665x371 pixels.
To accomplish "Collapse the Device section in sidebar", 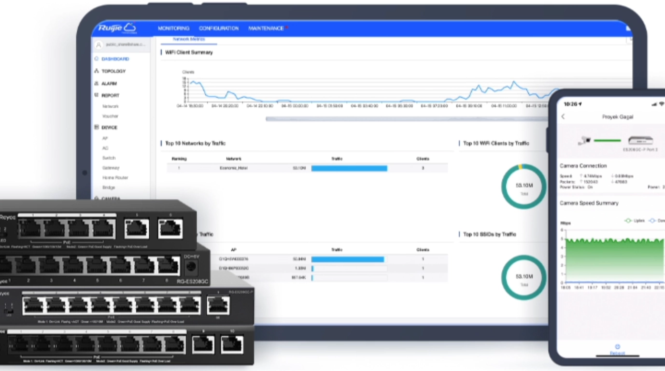I will pyautogui.click(x=109, y=128).
